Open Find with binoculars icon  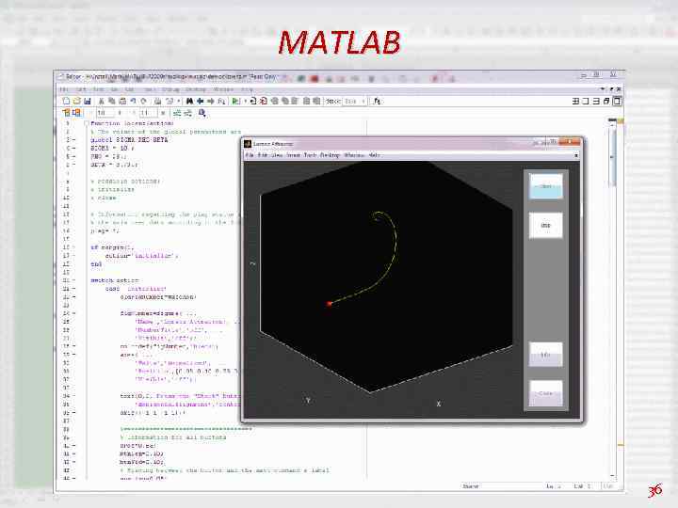(189, 101)
